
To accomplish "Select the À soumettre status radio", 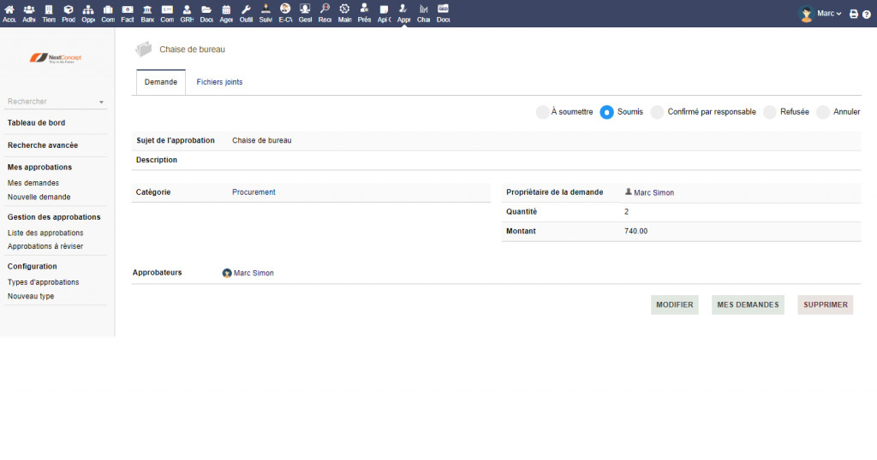I will (x=542, y=112).
